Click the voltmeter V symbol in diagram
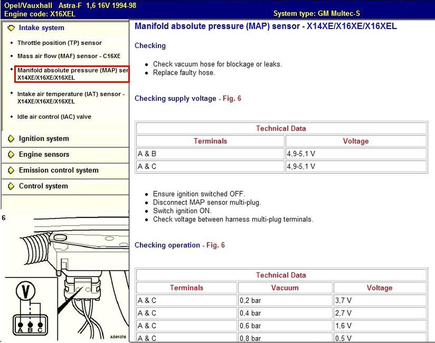Screen dimensions: 435x343 pos(25,291)
